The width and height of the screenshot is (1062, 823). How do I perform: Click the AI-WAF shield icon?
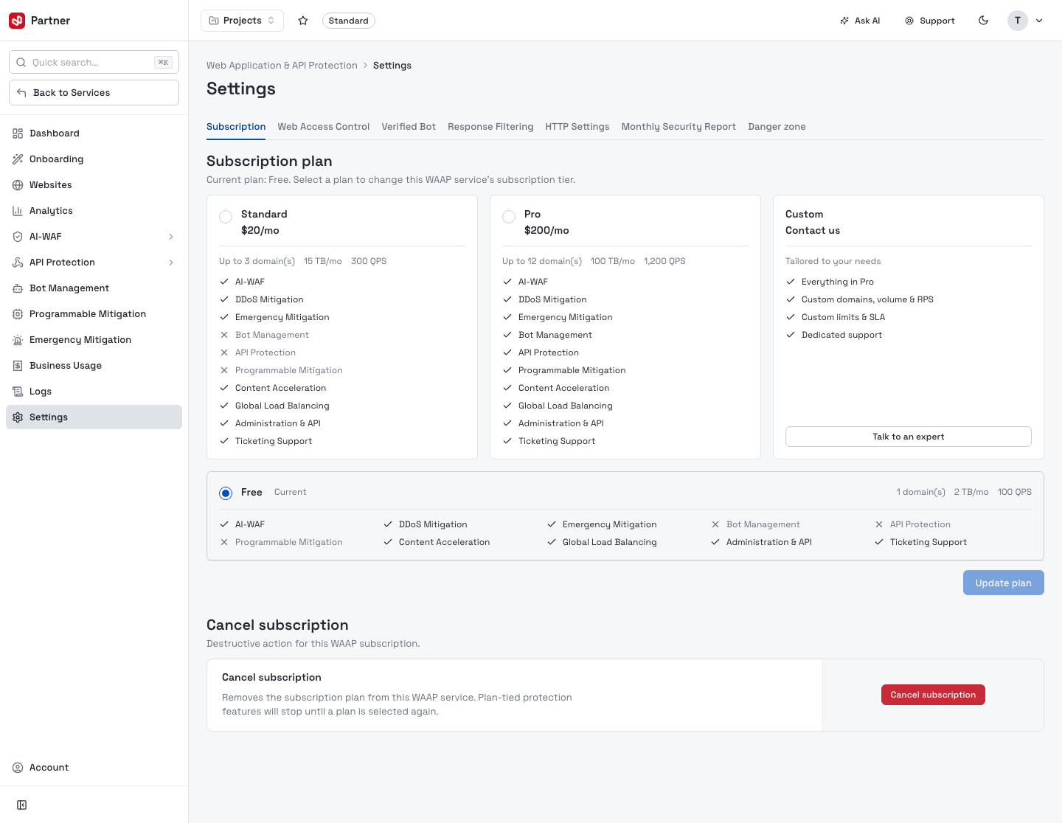tap(18, 237)
